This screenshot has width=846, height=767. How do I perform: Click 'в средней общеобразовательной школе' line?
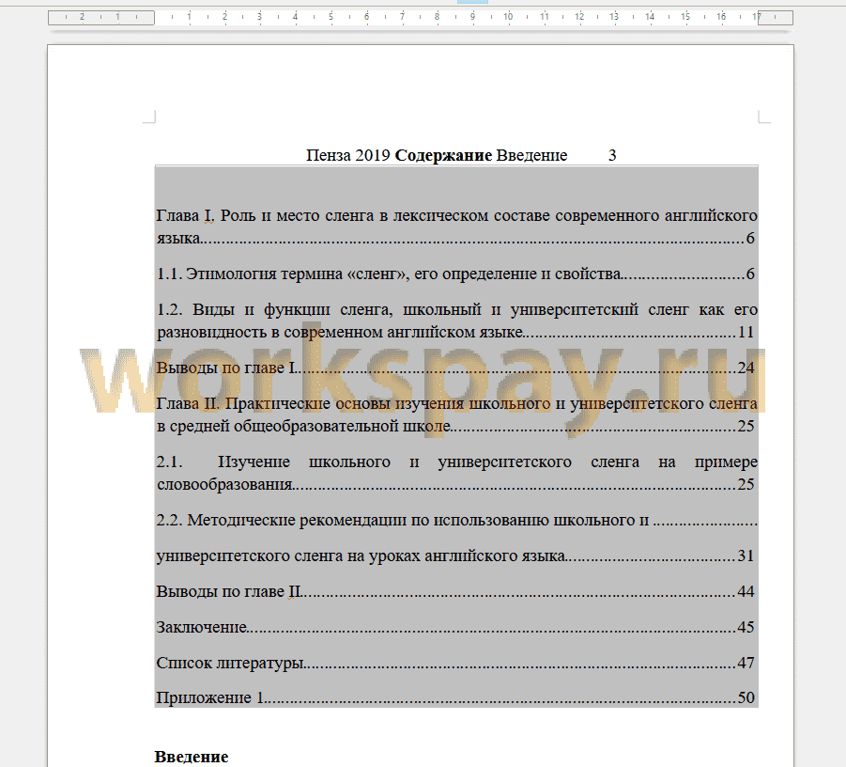456,426
